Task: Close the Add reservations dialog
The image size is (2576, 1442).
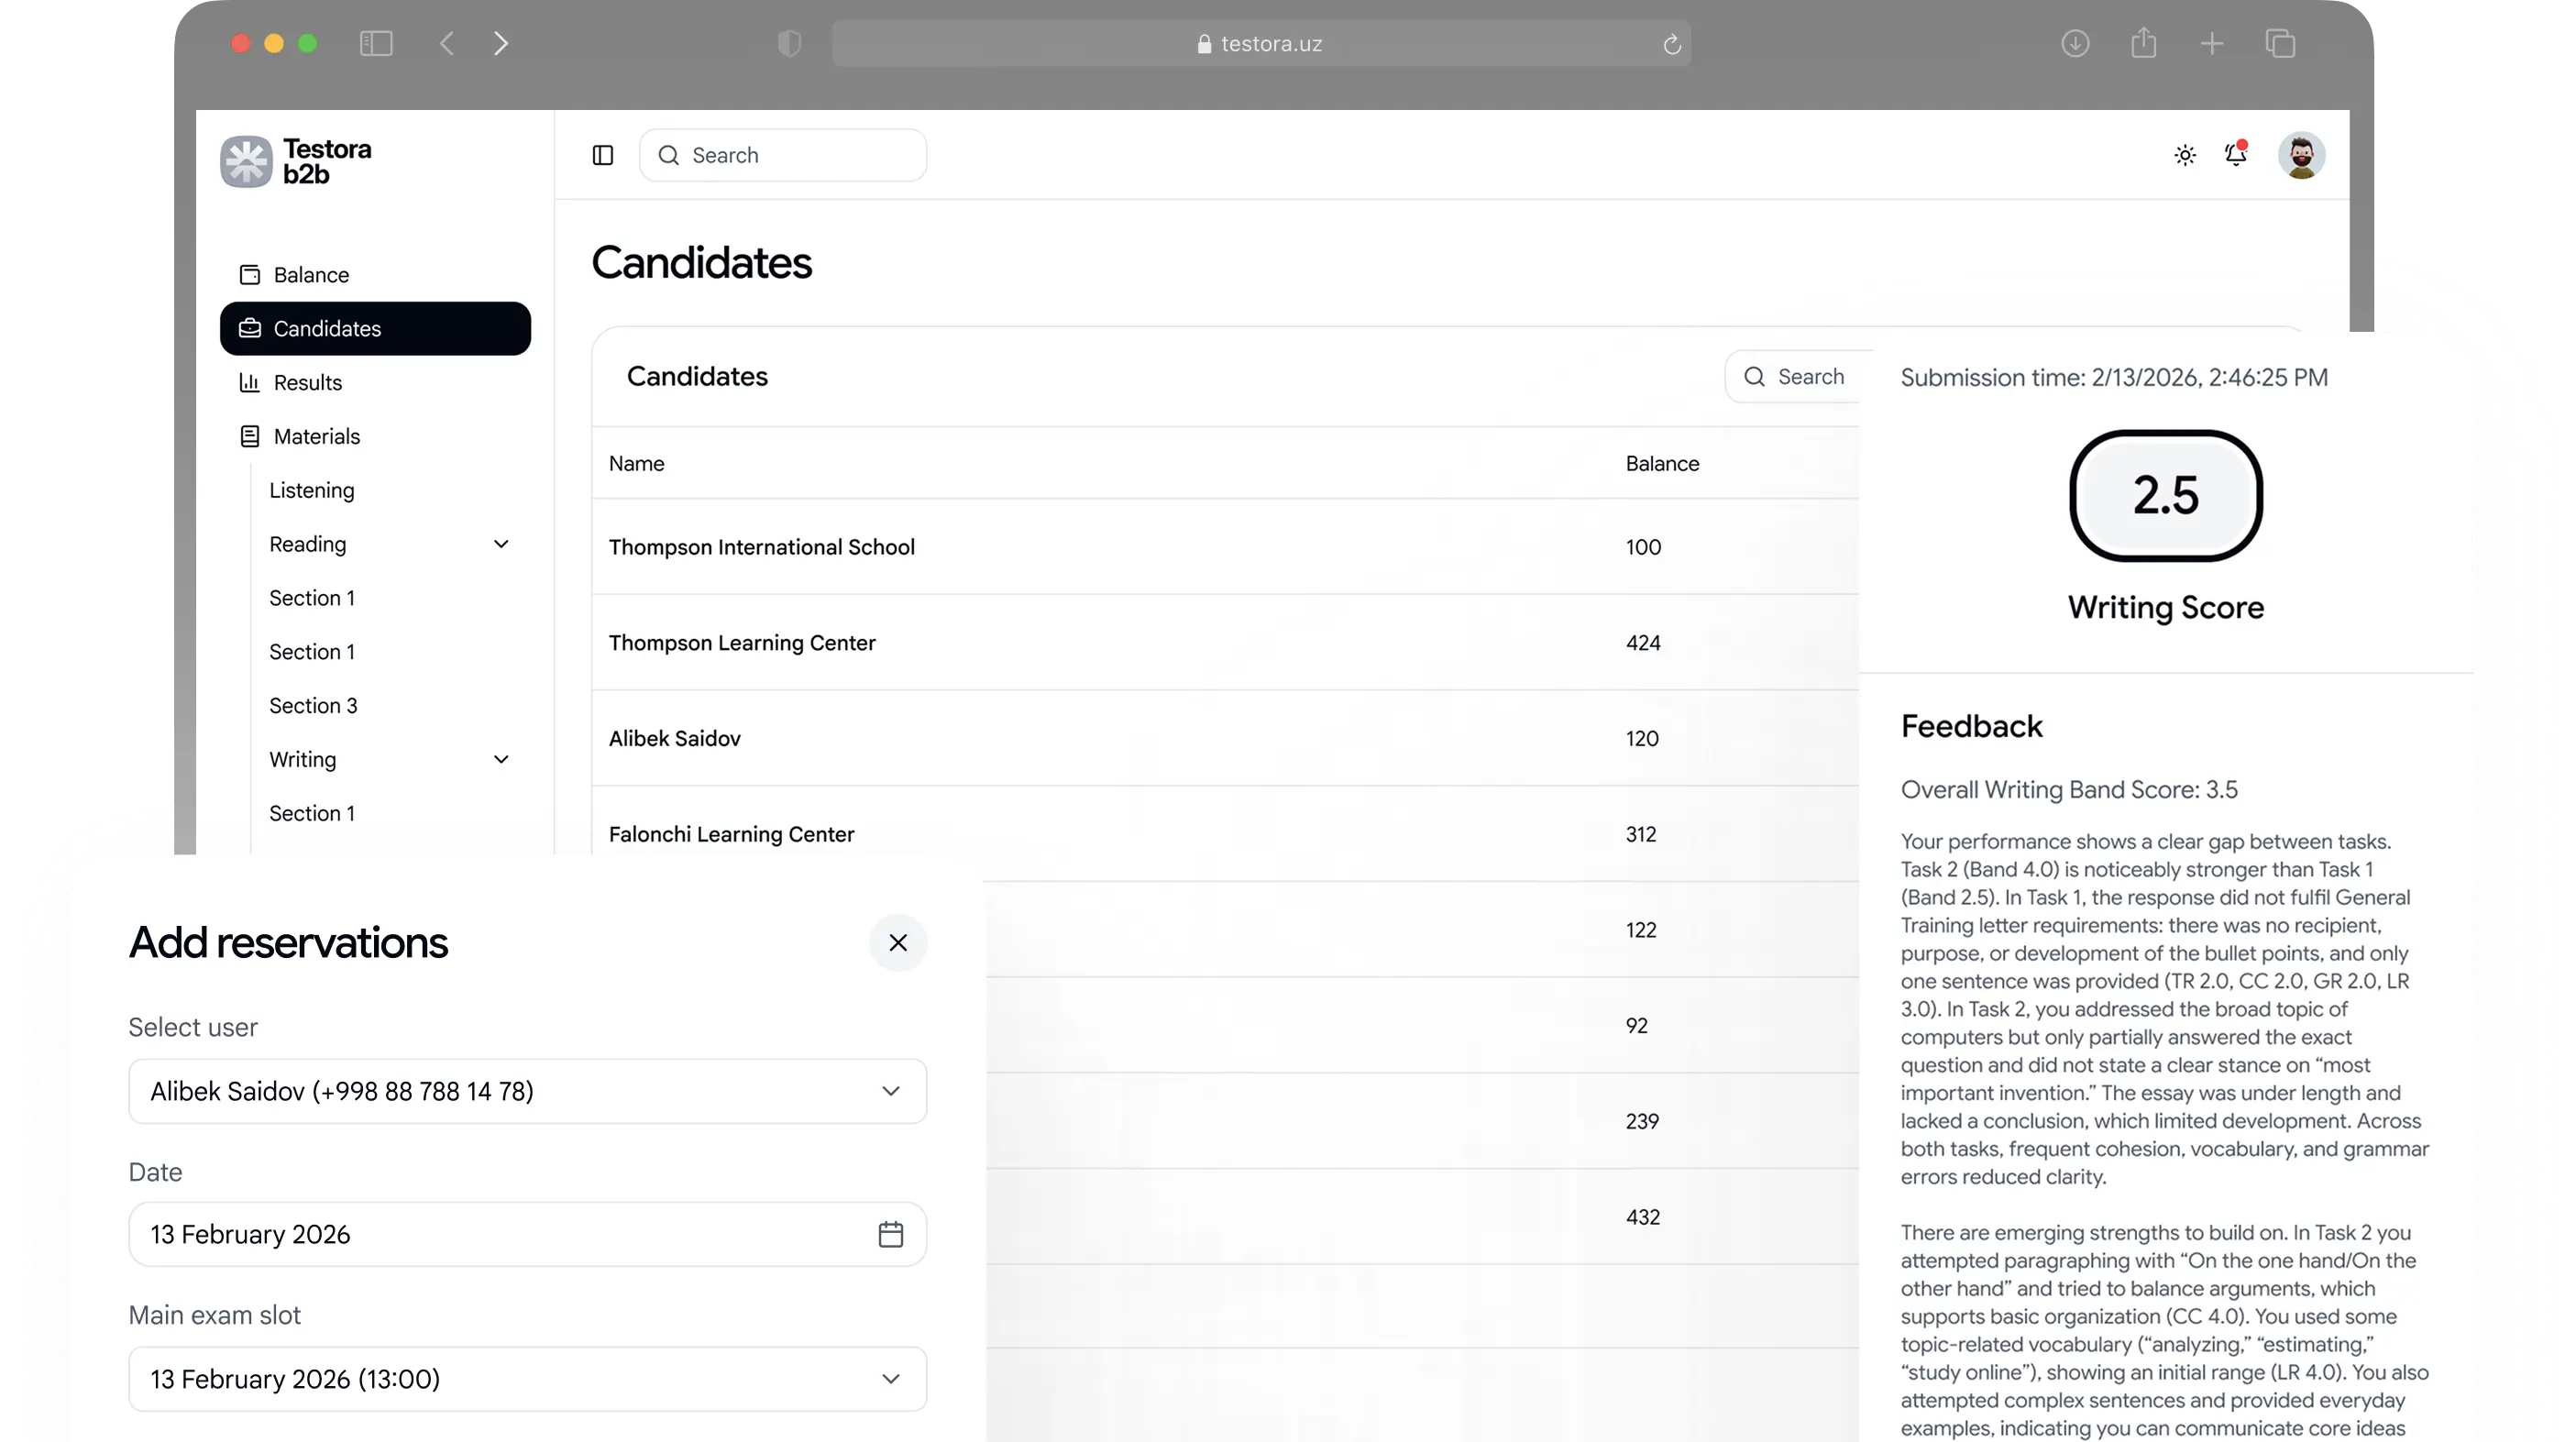Action: (898, 942)
